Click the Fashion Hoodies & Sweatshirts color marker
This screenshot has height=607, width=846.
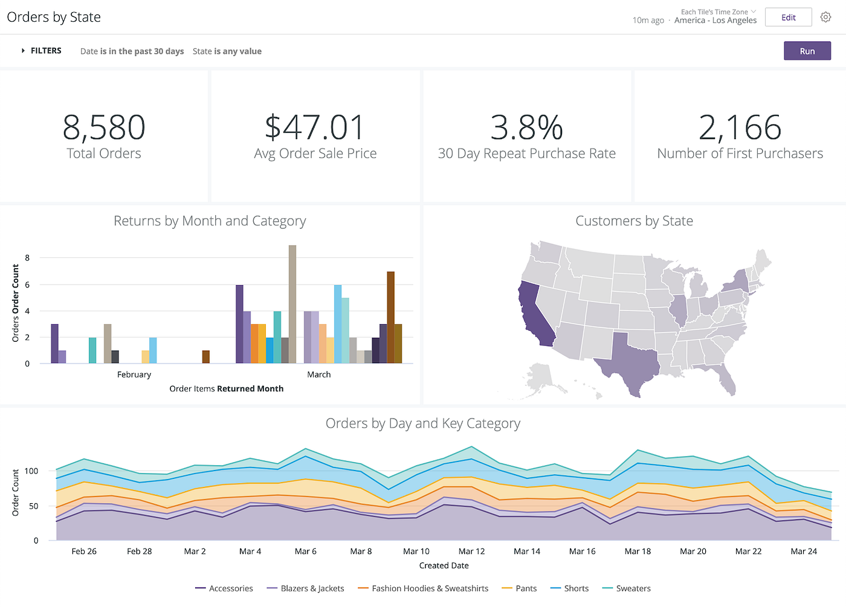pos(363,588)
